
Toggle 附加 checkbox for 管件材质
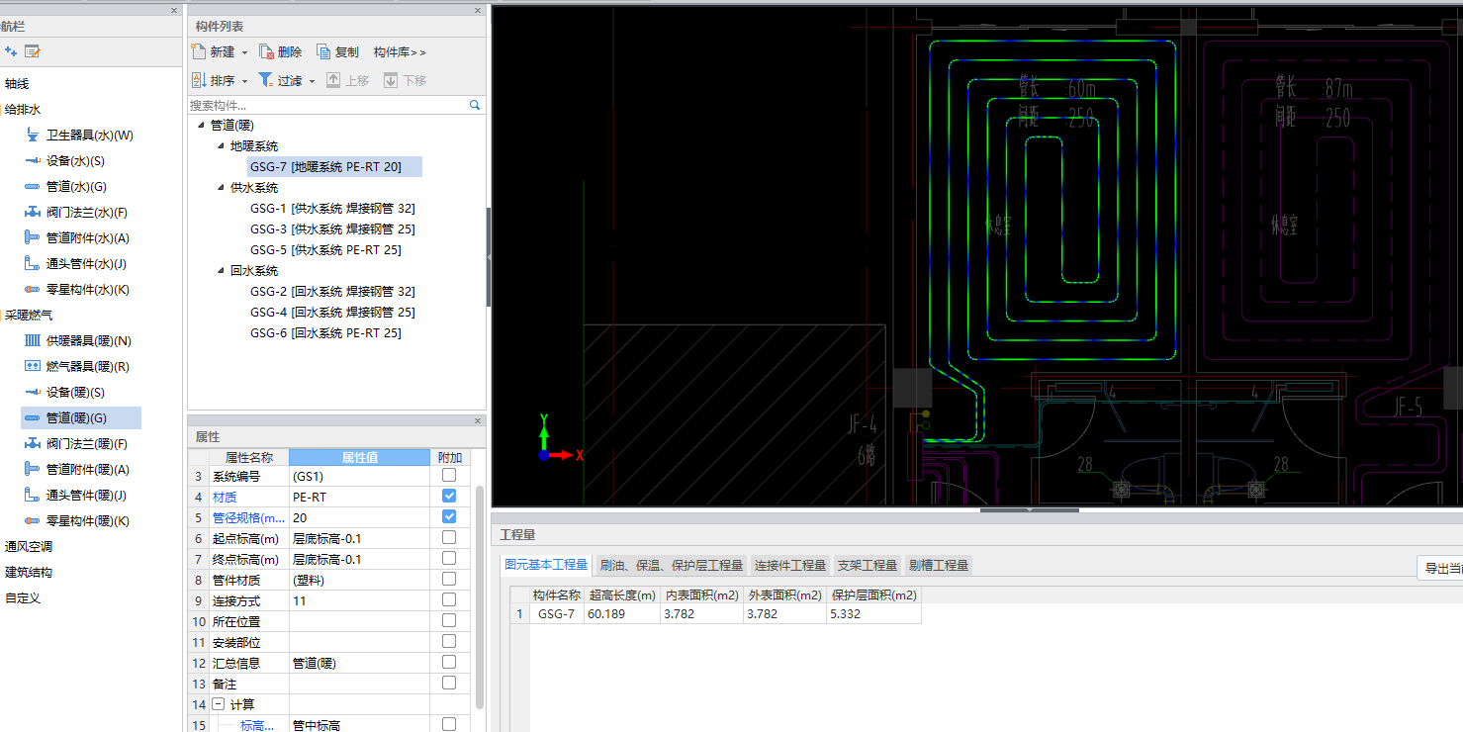pyautogui.click(x=449, y=579)
